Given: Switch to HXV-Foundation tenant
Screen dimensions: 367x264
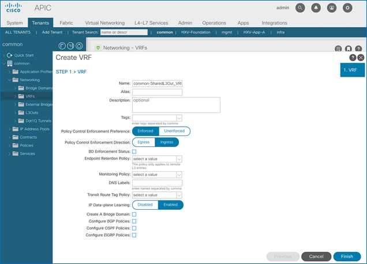Looking at the screenshot, I should point(196,32).
